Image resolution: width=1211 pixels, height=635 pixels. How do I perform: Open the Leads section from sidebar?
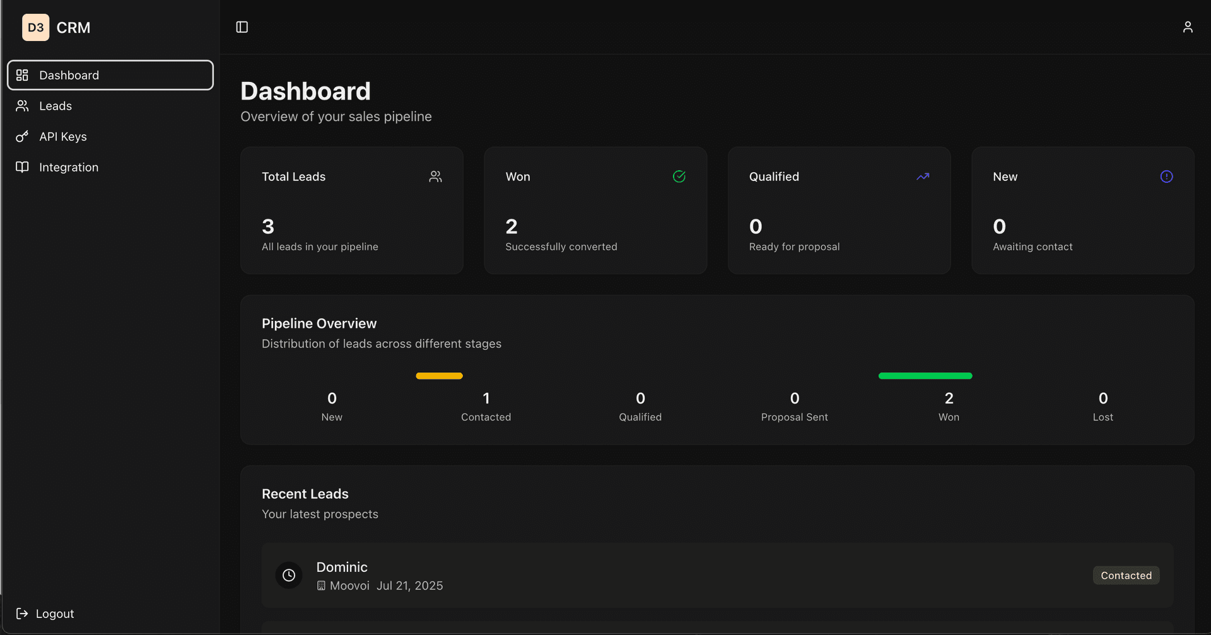[56, 105]
